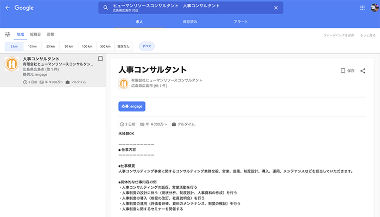Click the ■仕事概要 heading
This screenshot has width=380, height=217.
126,166
